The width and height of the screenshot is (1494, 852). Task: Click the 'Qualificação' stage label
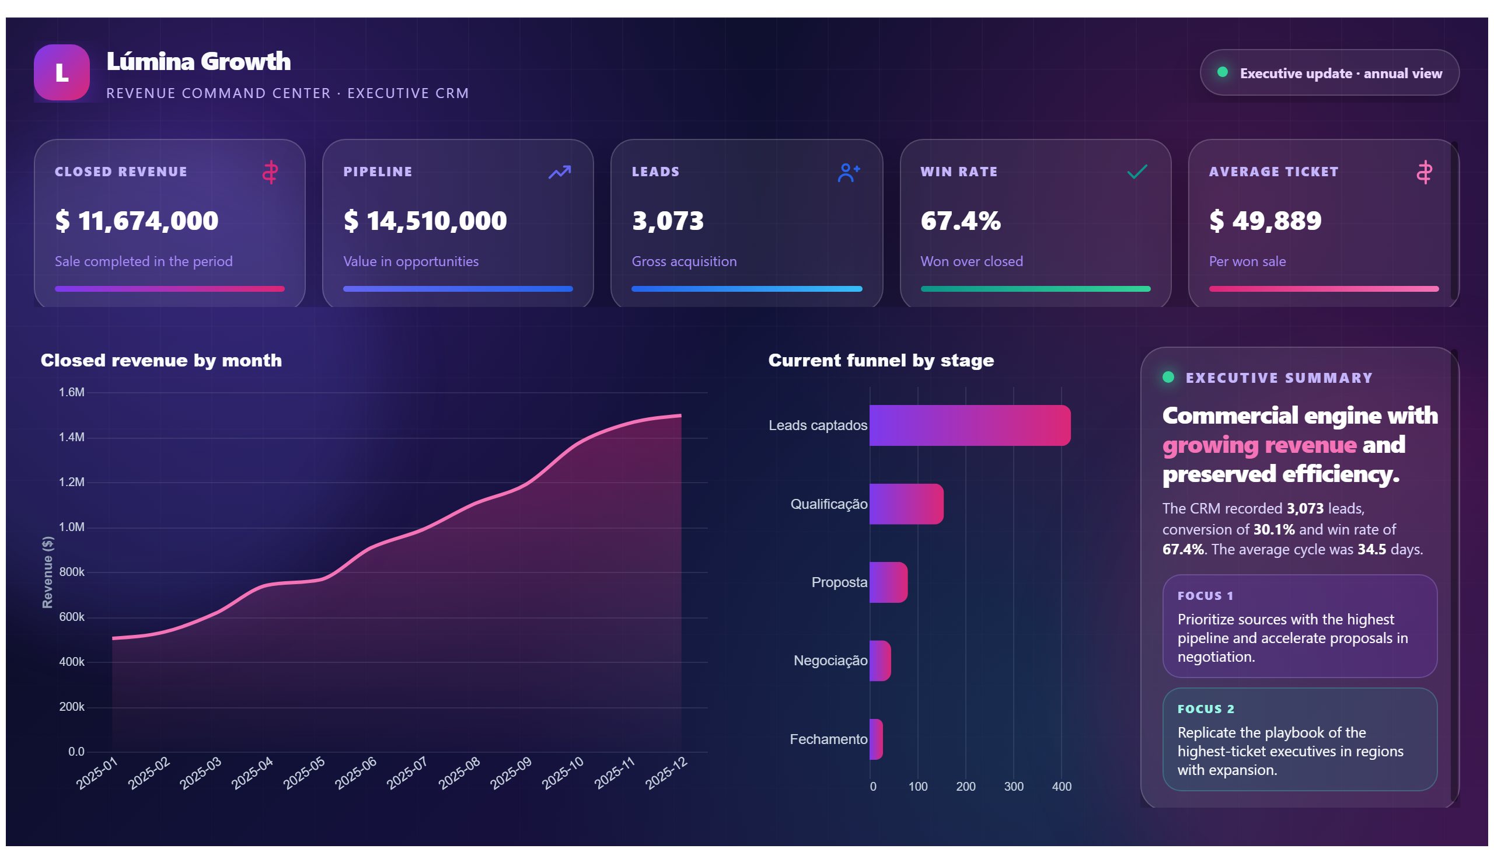coord(828,504)
